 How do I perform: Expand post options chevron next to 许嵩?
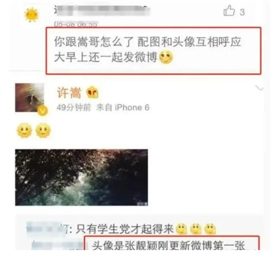260,88
